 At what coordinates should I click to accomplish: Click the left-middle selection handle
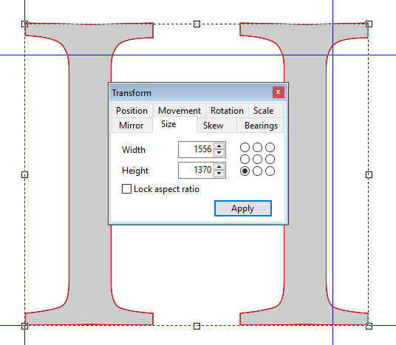coord(25,174)
